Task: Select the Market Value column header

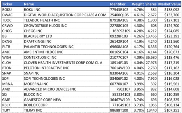Action: pos(169,4)
